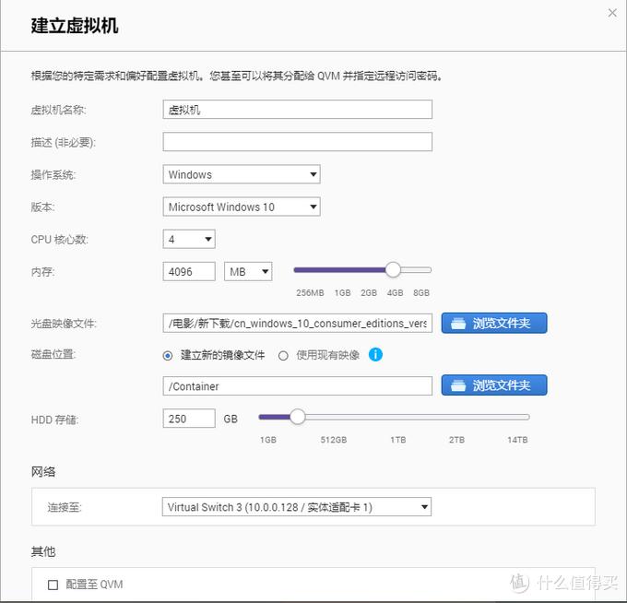
Task: Click the 14TB storage scale label
Action: tap(517, 440)
